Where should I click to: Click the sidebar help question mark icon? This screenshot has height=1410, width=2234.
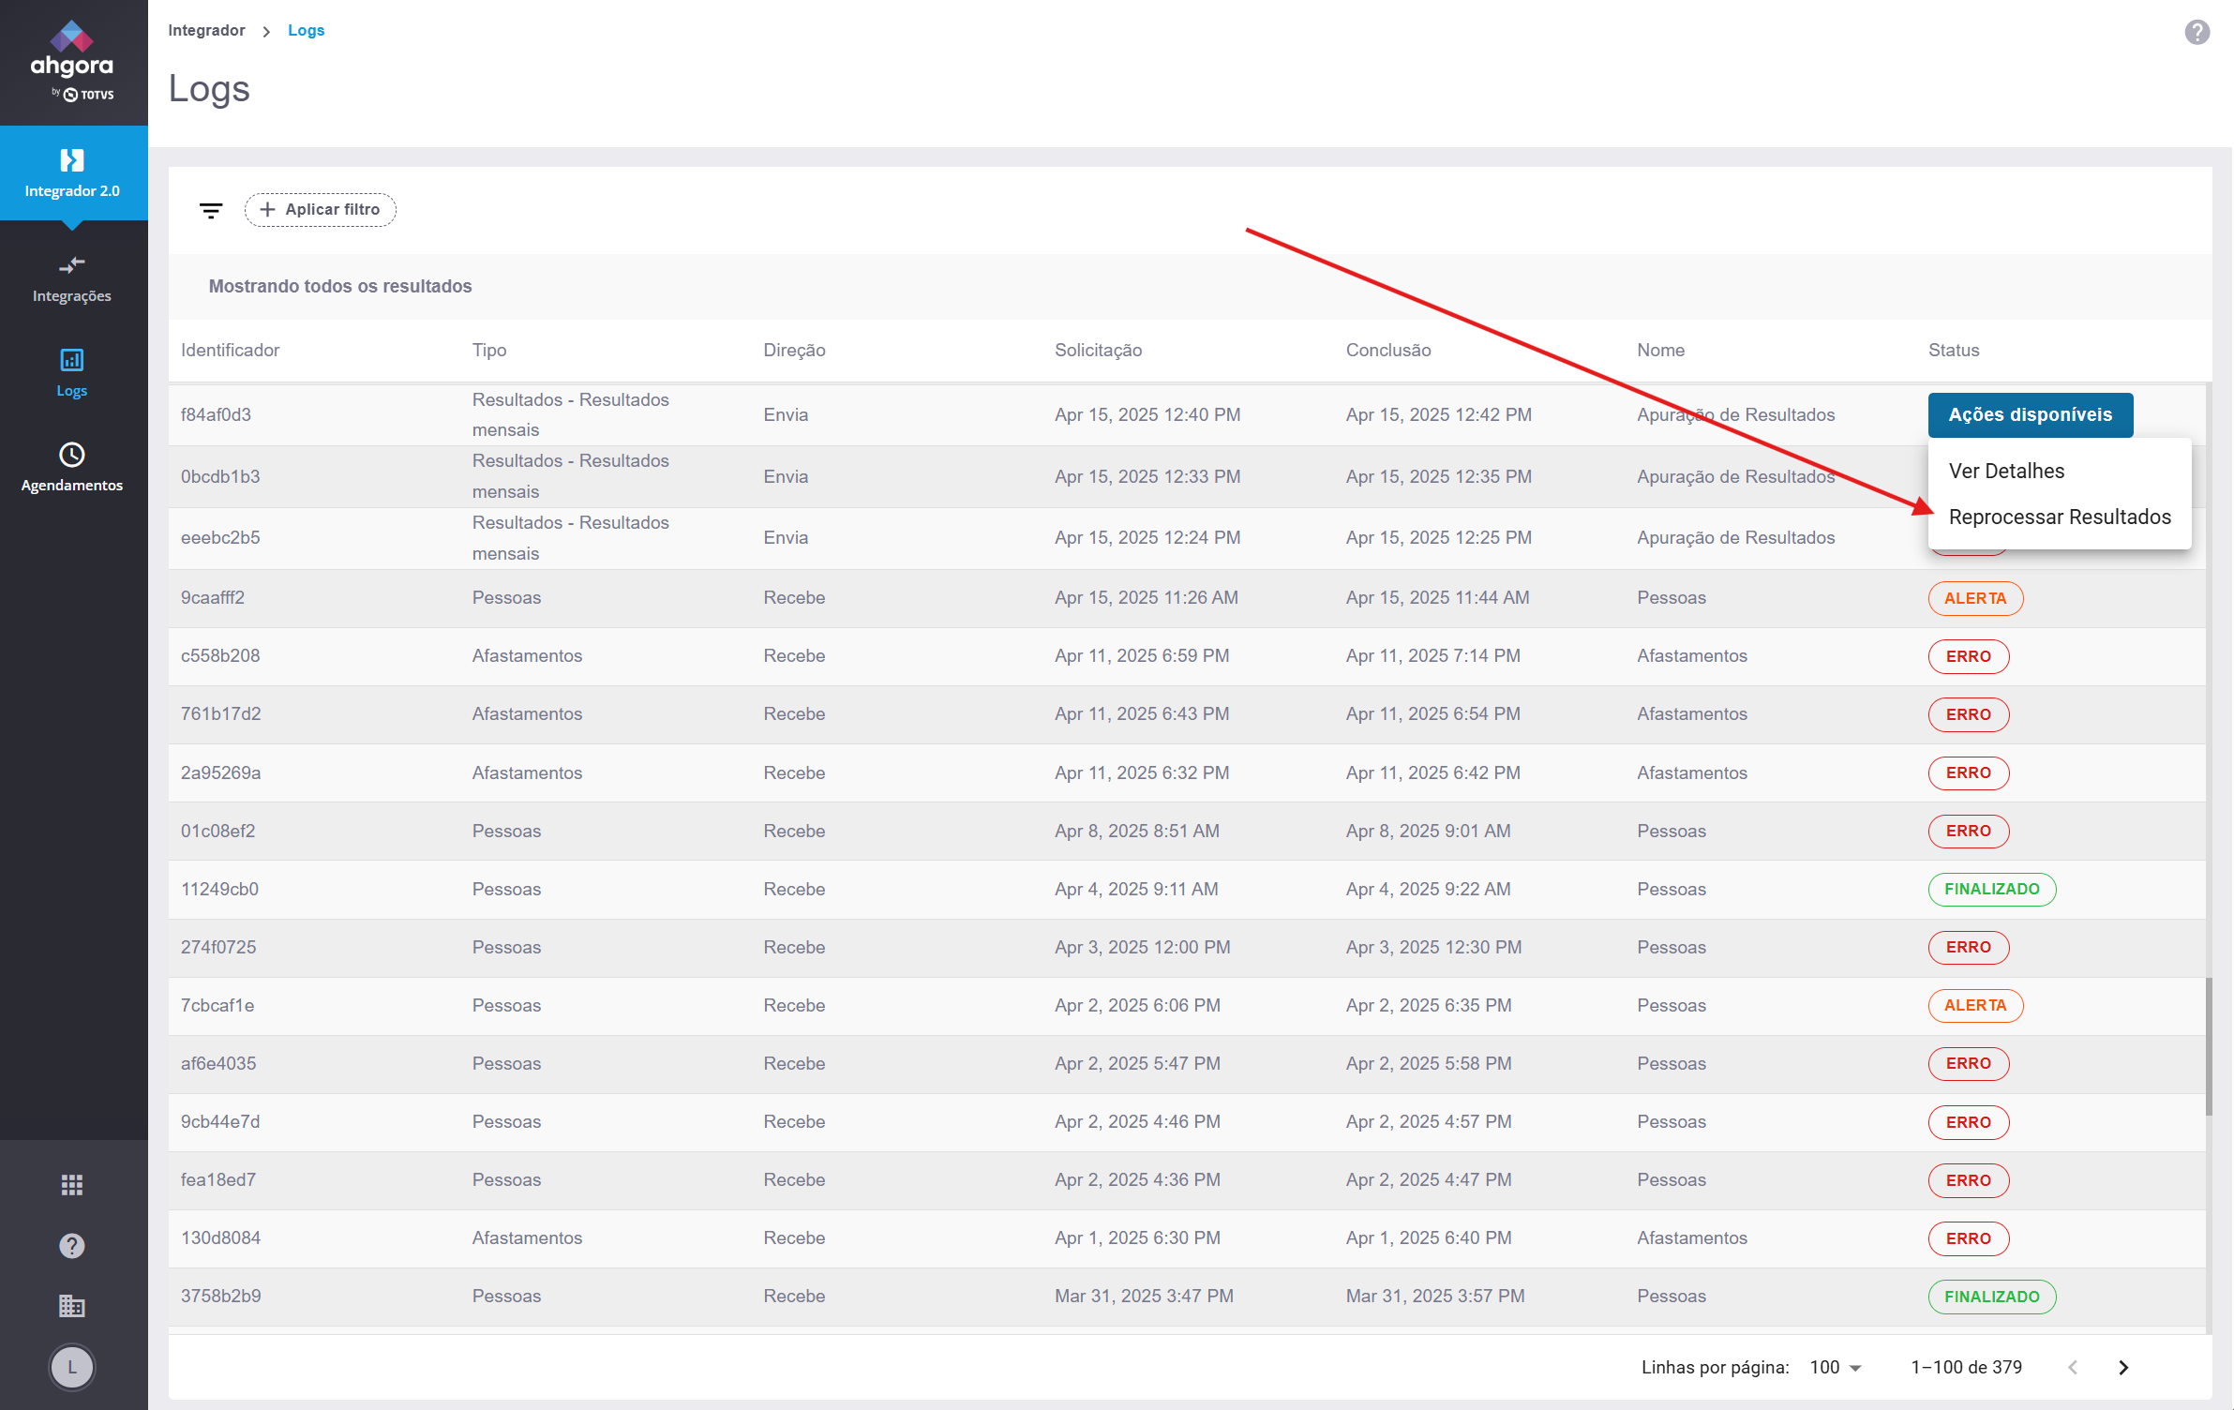coord(72,1246)
